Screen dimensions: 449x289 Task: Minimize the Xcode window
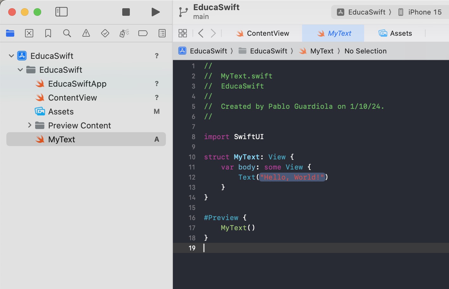point(25,12)
